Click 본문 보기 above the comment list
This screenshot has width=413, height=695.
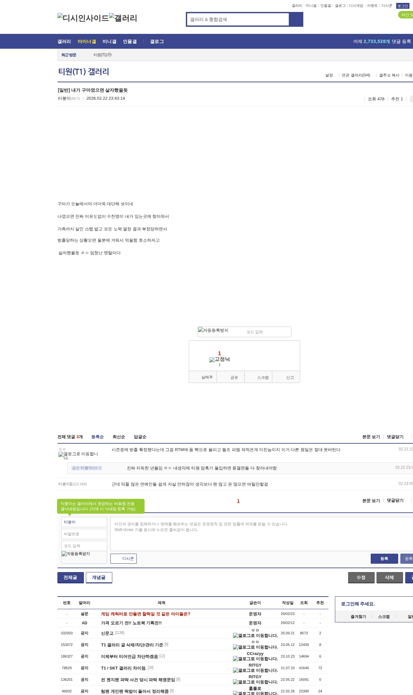coord(371,437)
